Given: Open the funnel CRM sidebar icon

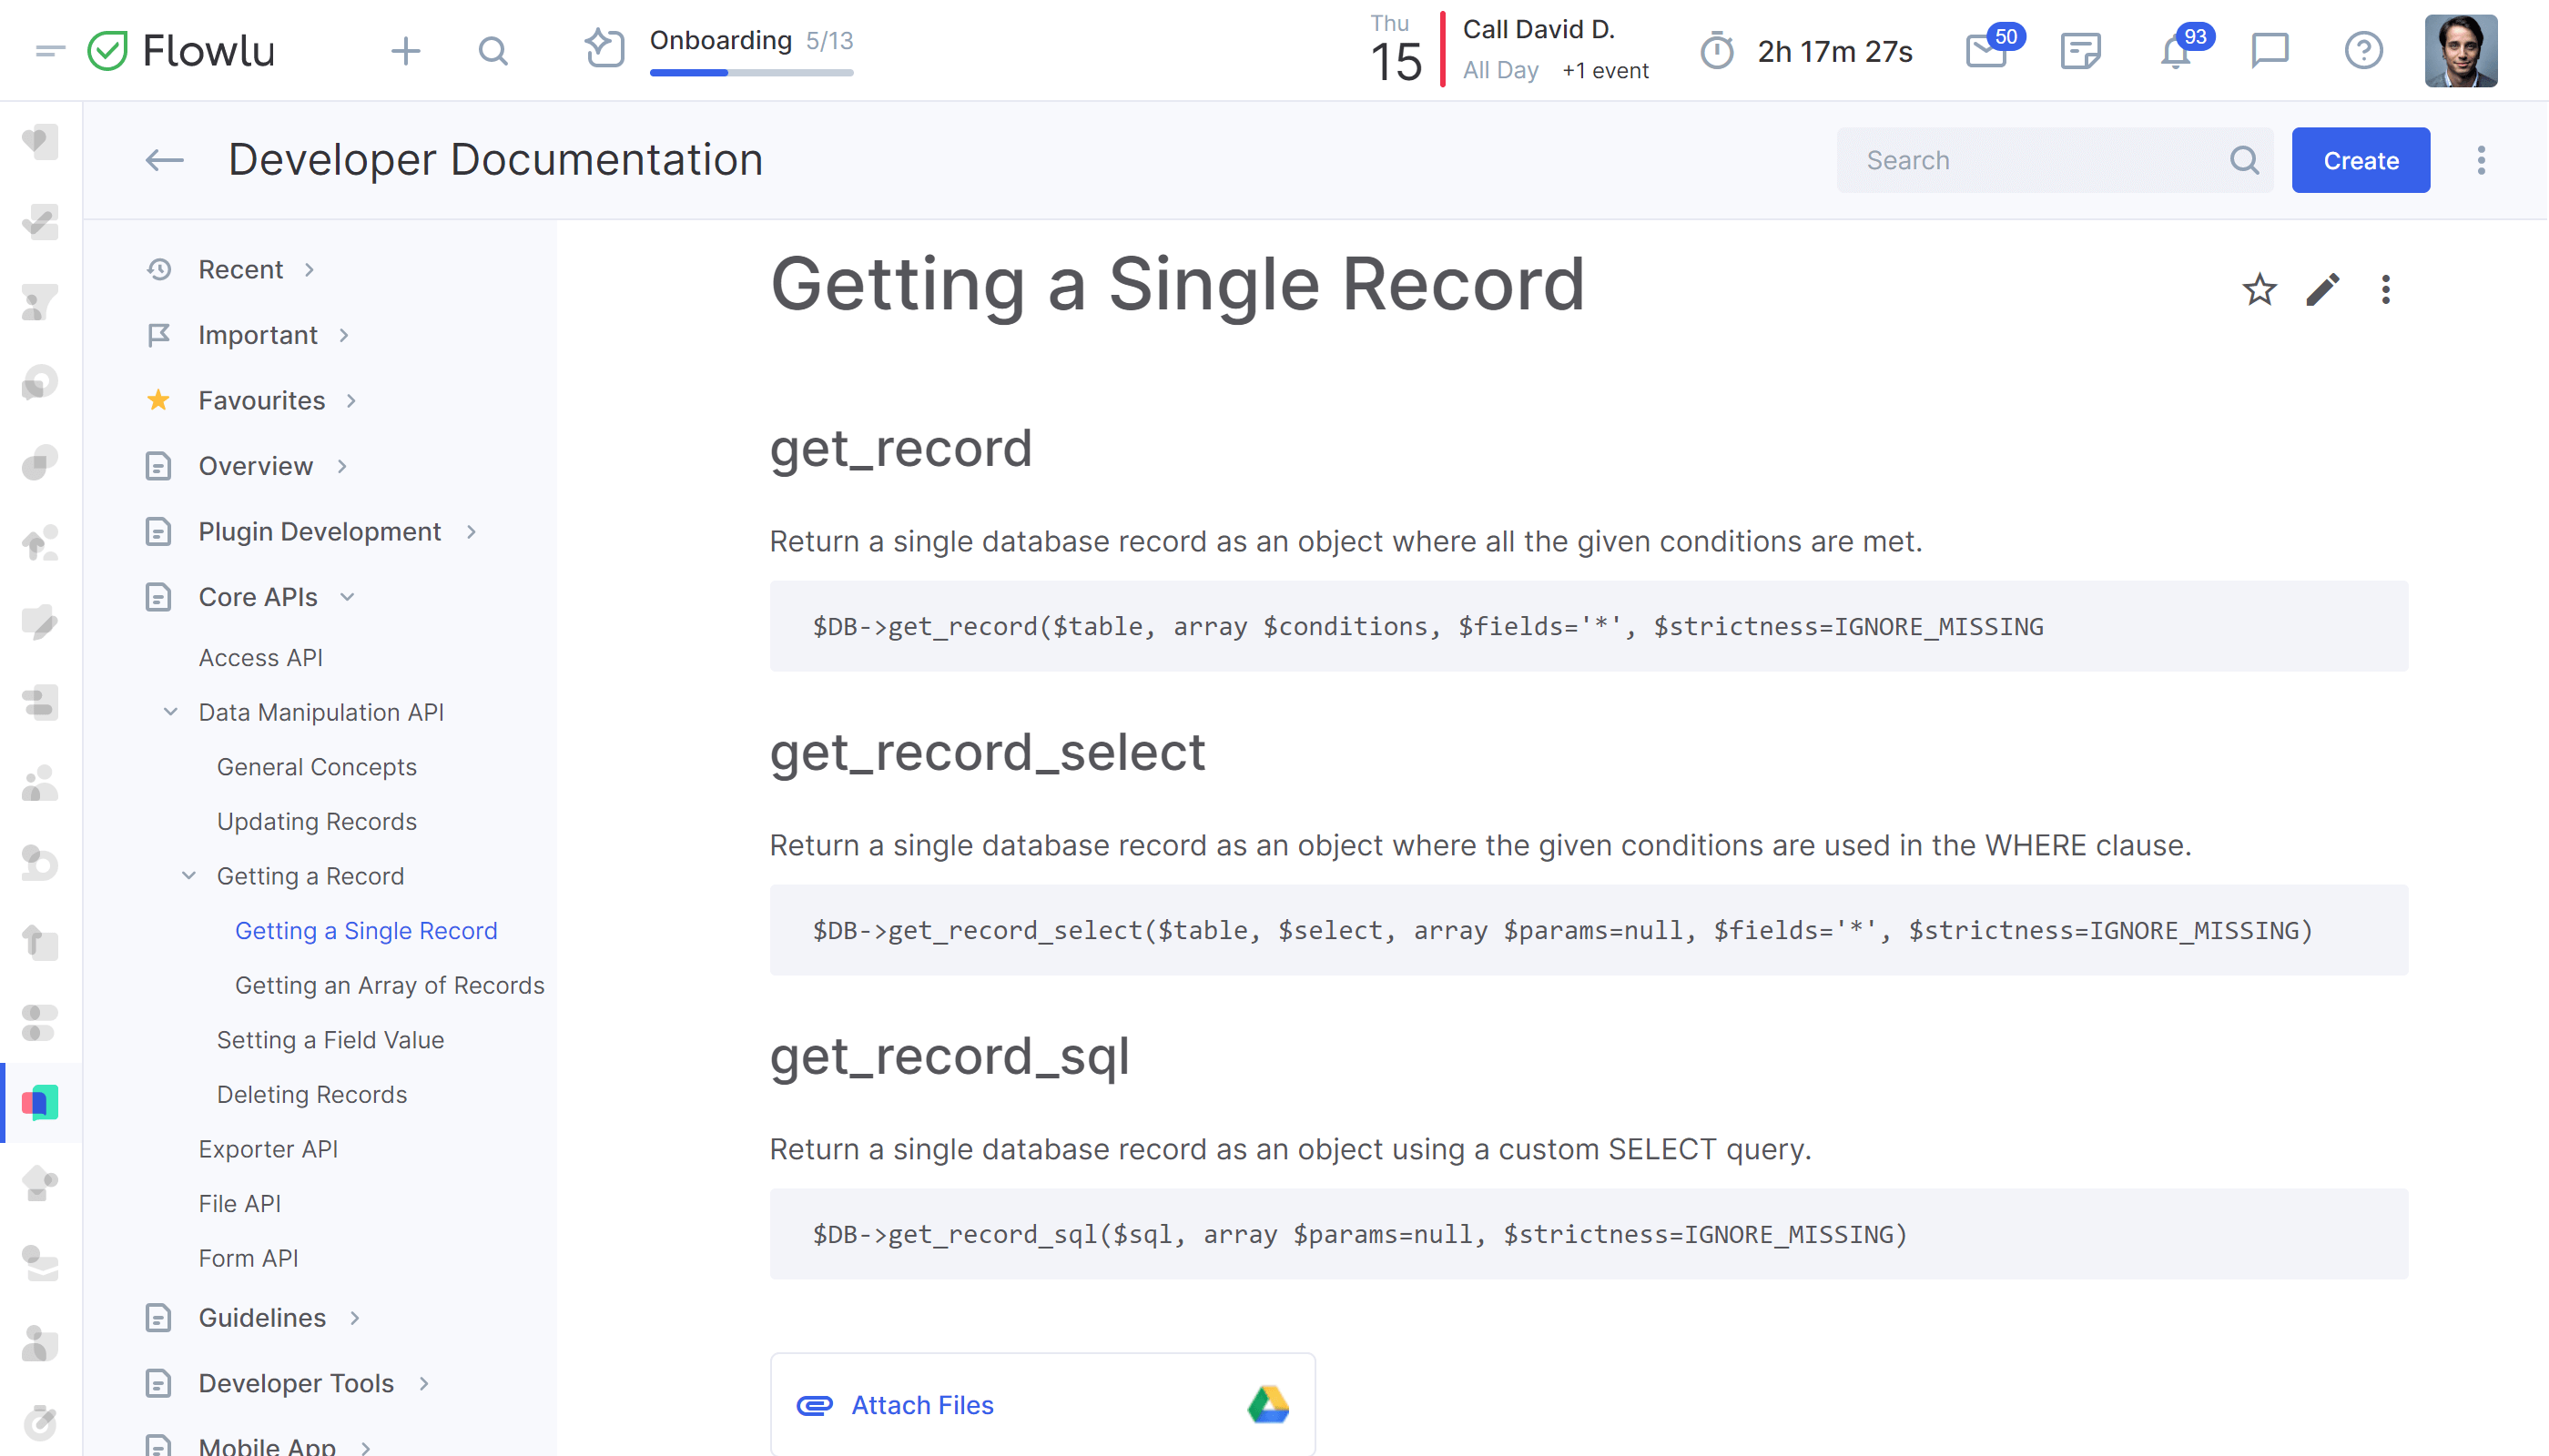Looking at the screenshot, I should [40, 301].
